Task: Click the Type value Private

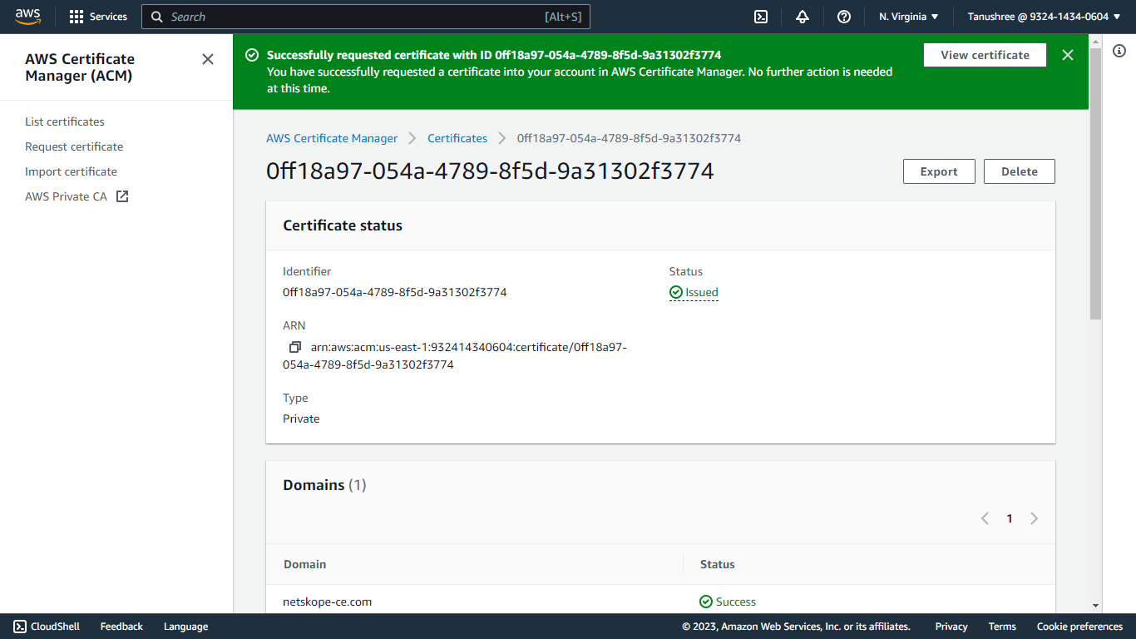Action: (x=301, y=419)
